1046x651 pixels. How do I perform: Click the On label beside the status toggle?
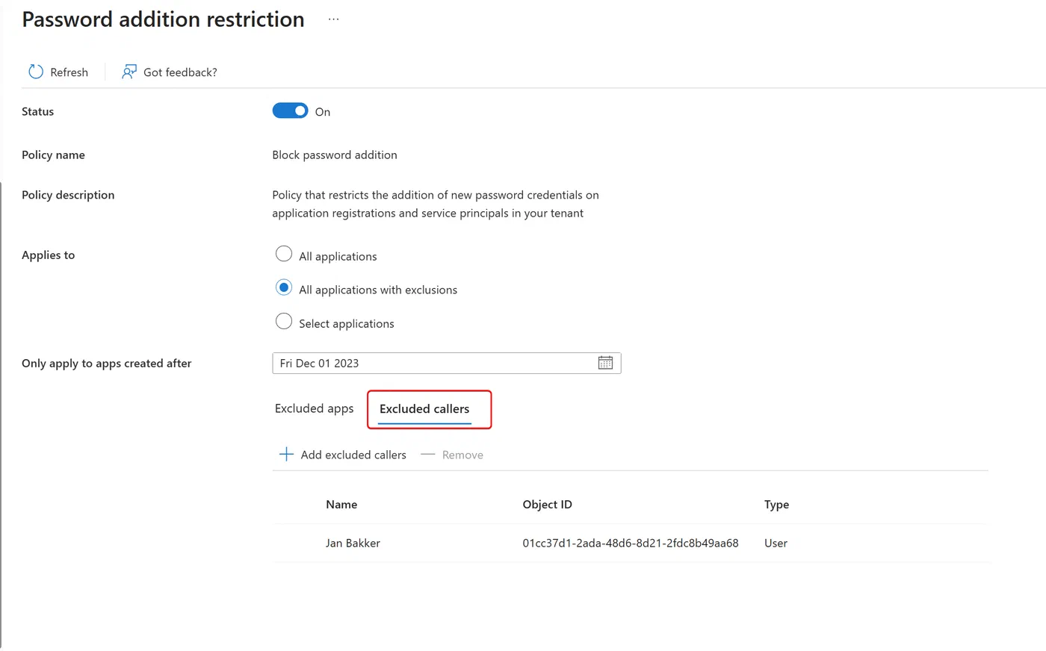coord(323,112)
